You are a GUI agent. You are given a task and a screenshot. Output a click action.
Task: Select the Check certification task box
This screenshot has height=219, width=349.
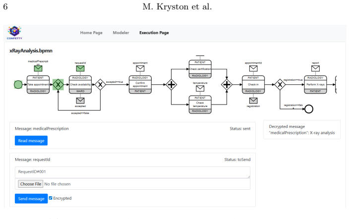tap(200, 69)
